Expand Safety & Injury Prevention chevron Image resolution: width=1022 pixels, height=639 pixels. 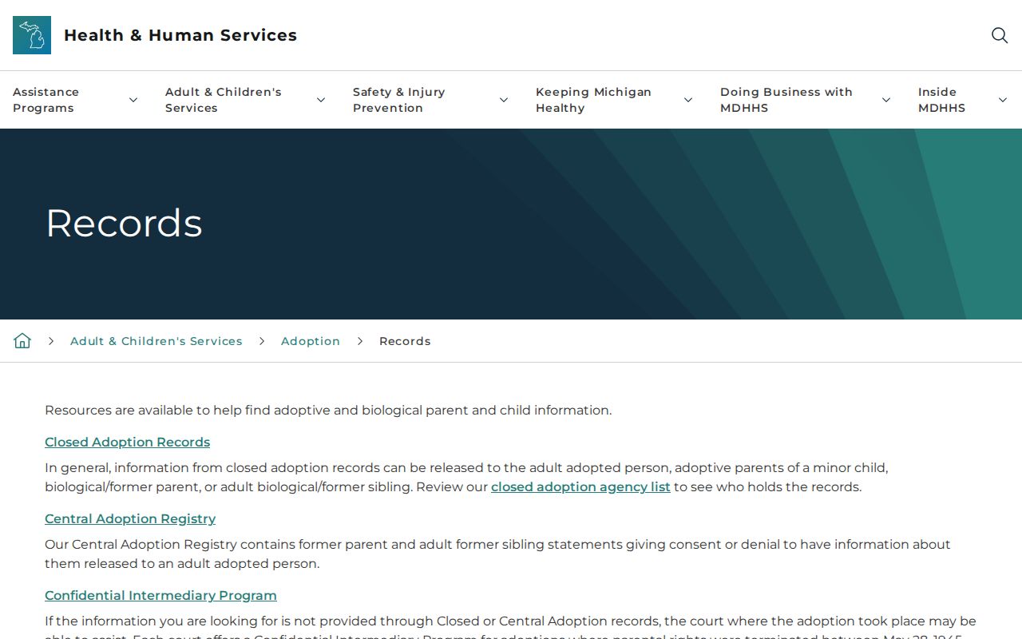point(504,100)
